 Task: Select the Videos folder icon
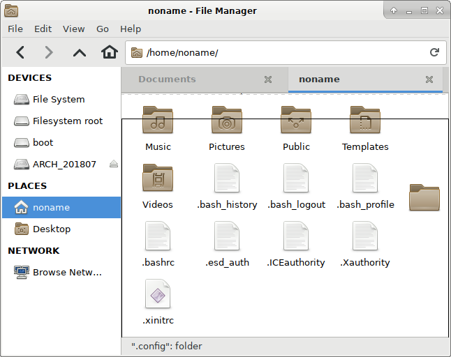coord(158,179)
